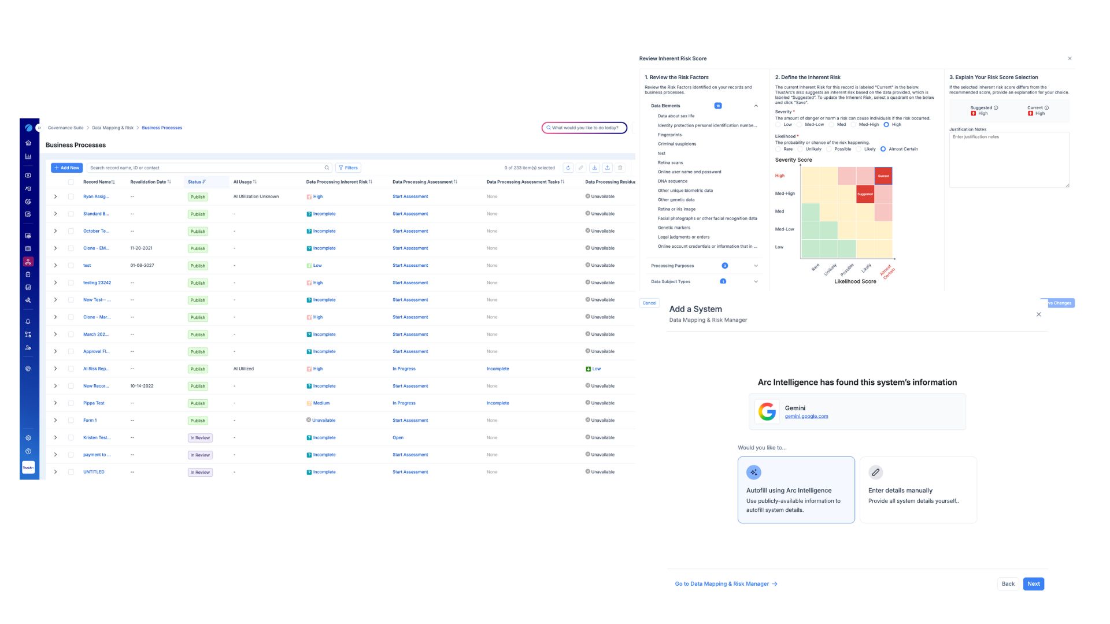Expand the October Te... row chevron

(55, 231)
